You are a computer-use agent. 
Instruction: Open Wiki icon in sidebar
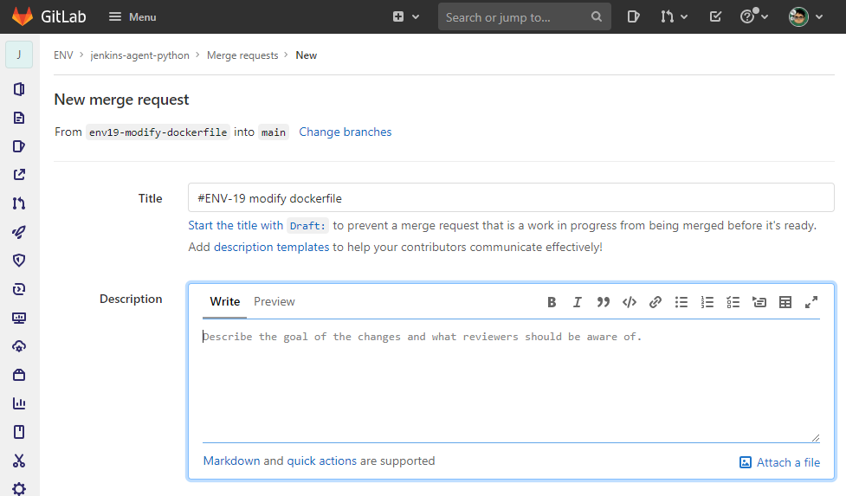[x=19, y=432]
